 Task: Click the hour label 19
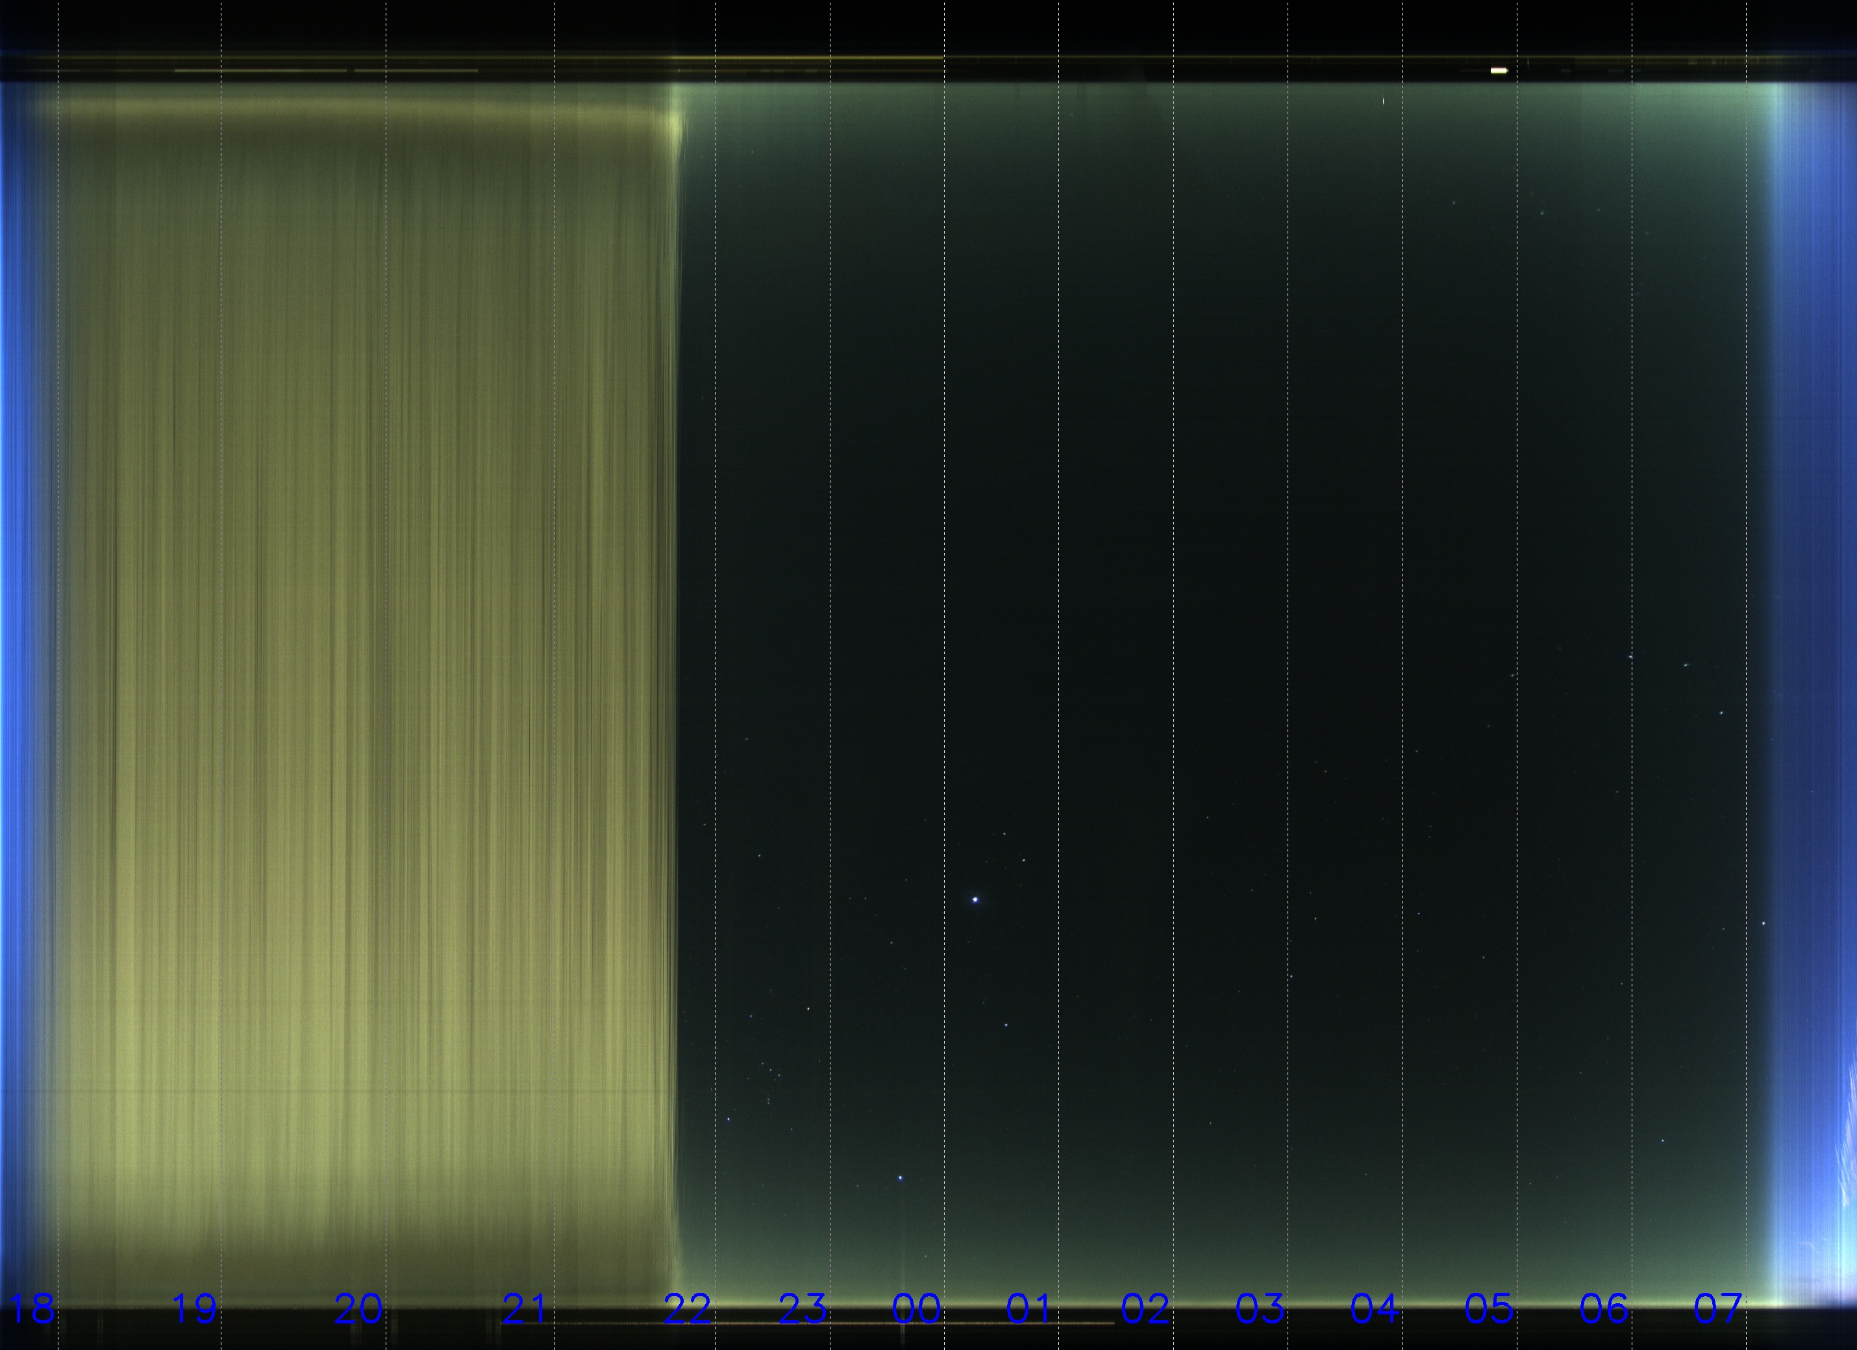pyautogui.click(x=194, y=1308)
